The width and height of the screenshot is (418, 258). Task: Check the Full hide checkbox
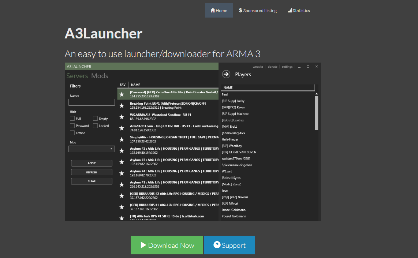72,118
